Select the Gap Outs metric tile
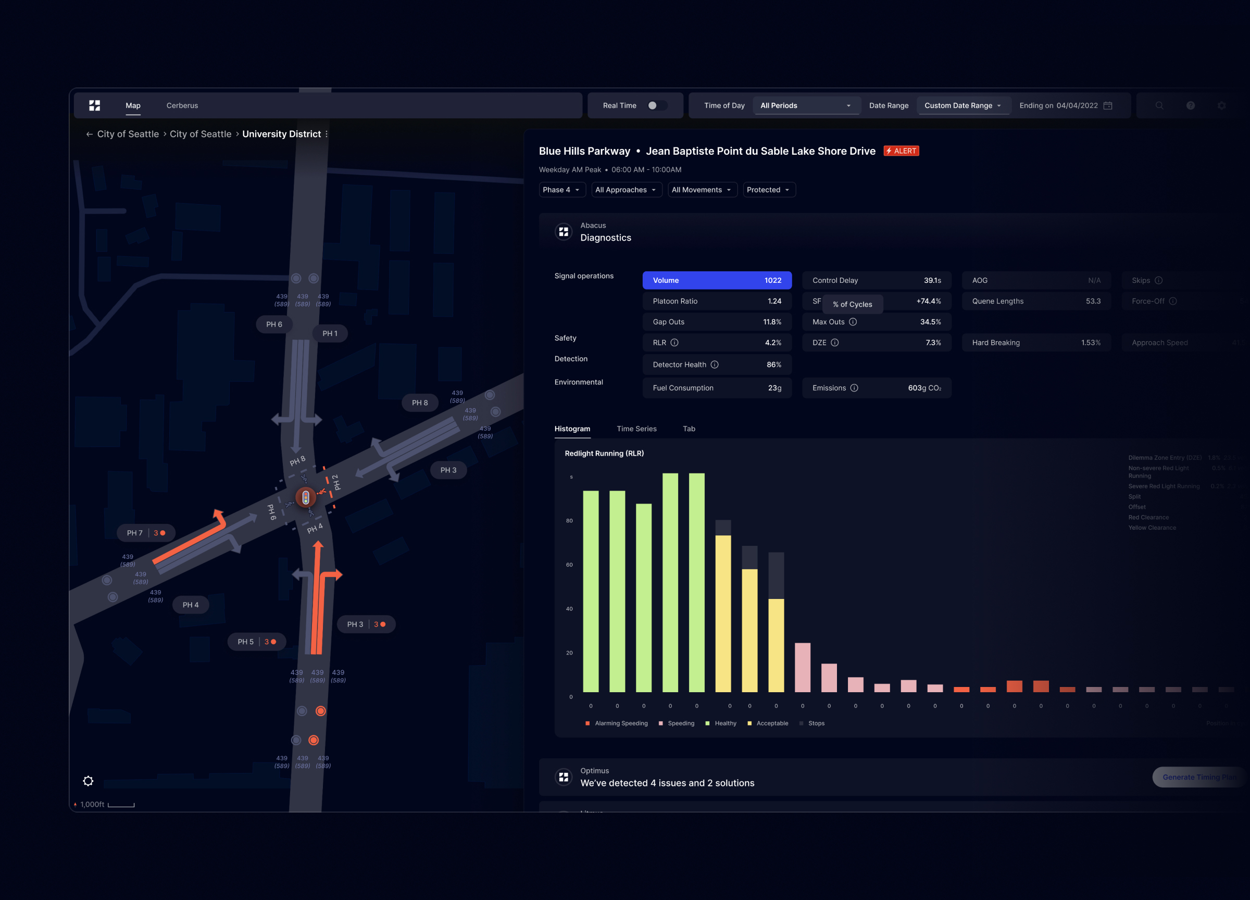The height and width of the screenshot is (900, 1250). click(x=717, y=322)
